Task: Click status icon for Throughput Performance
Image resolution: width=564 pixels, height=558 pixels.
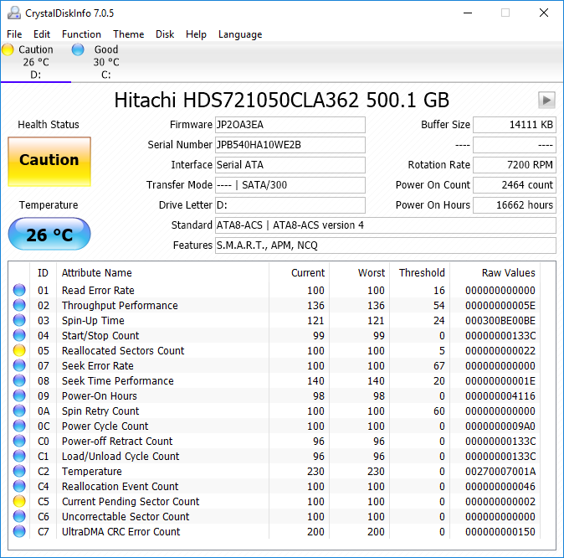Action: coord(19,305)
